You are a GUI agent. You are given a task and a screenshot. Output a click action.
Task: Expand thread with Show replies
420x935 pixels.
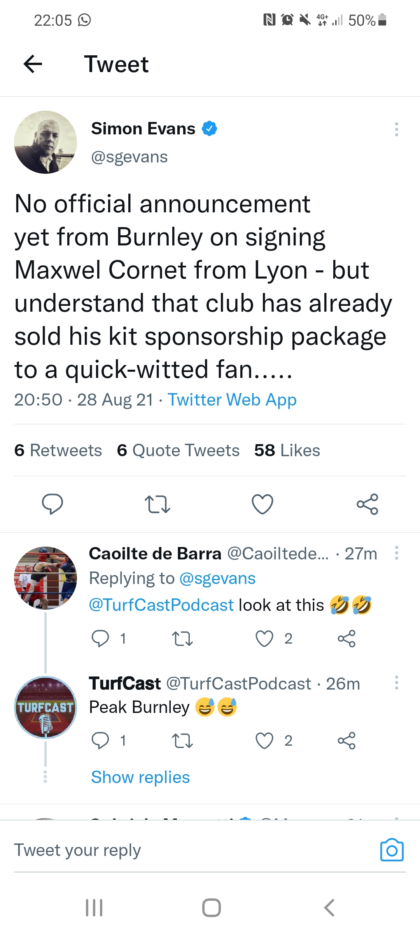(x=140, y=777)
